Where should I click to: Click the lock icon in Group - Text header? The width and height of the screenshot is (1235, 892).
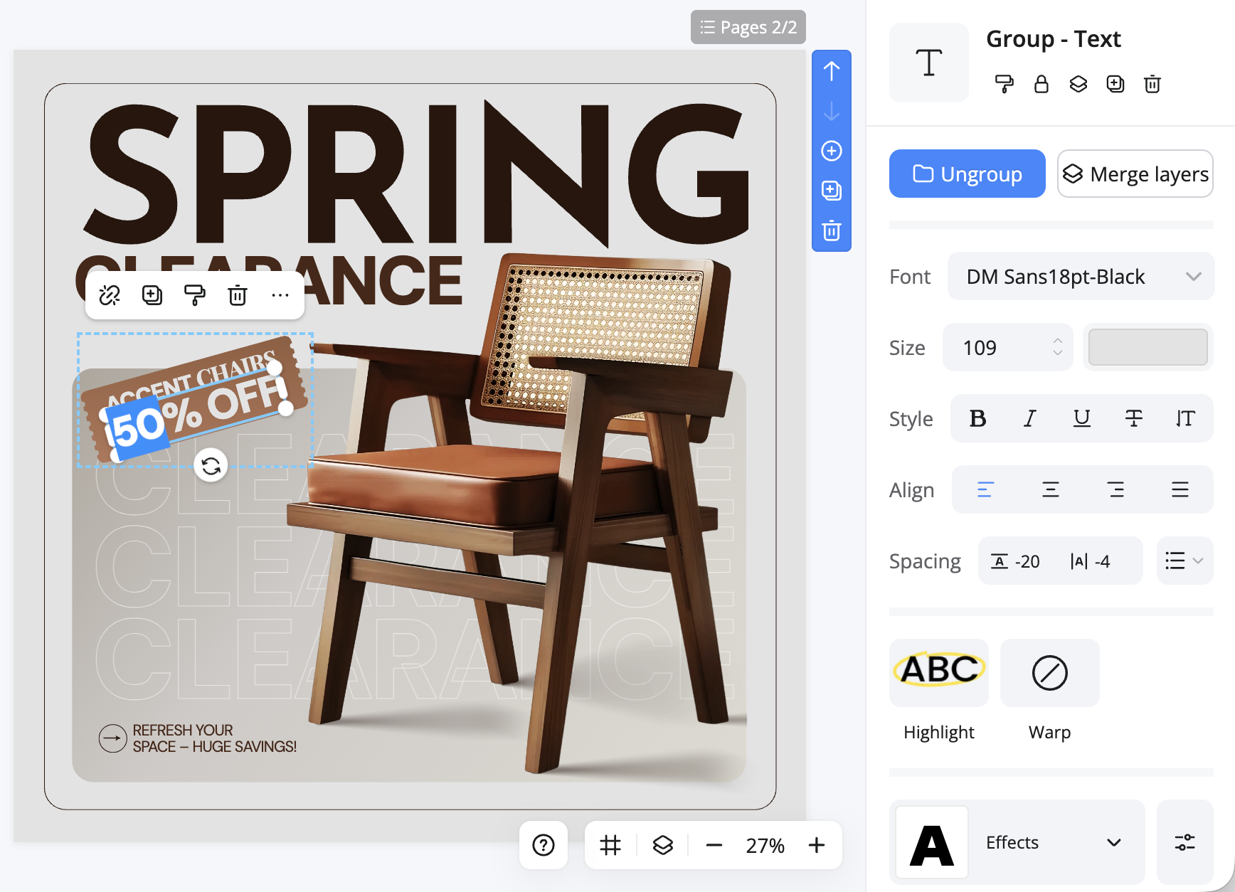coord(1041,84)
